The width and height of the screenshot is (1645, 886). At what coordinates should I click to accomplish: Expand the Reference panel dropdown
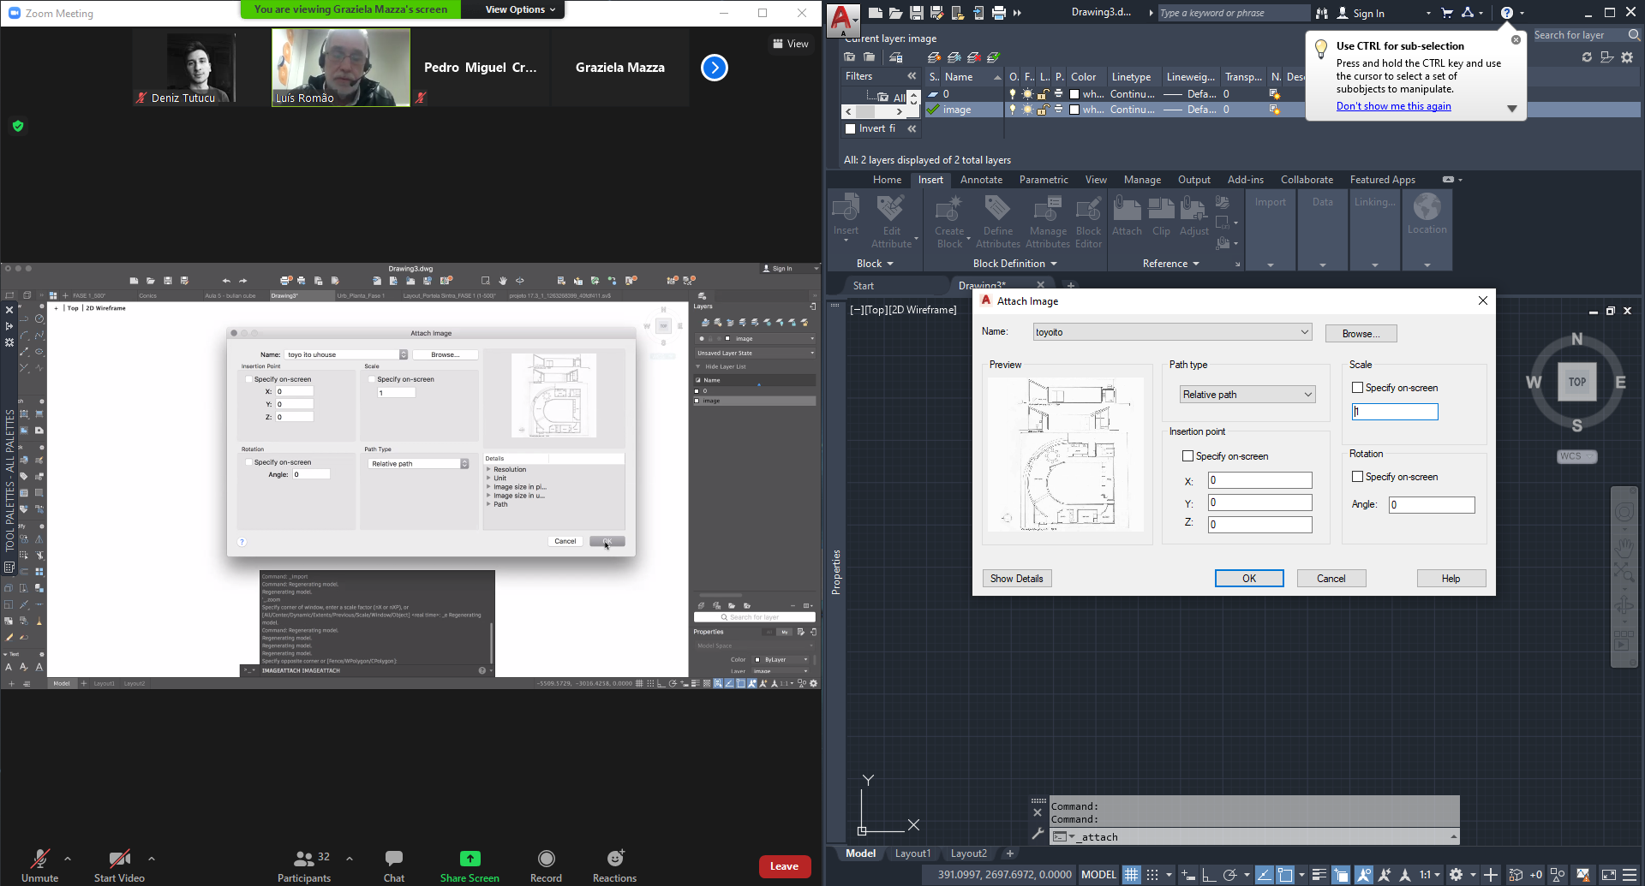(x=1170, y=264)
